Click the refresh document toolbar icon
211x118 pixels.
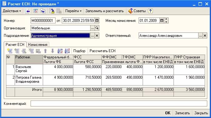tap(36, 11)
